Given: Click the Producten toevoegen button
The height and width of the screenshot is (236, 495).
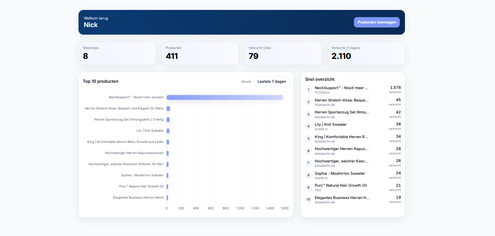Looking at the screenshot, I should tap(376, 22).
